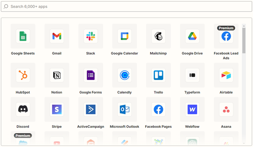Click the Typeform label text
The width and height of the screenshot is (253, 147).
pos(192,92)
